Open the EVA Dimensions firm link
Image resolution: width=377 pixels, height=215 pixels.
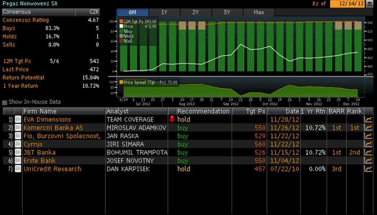tap(47, 119)
